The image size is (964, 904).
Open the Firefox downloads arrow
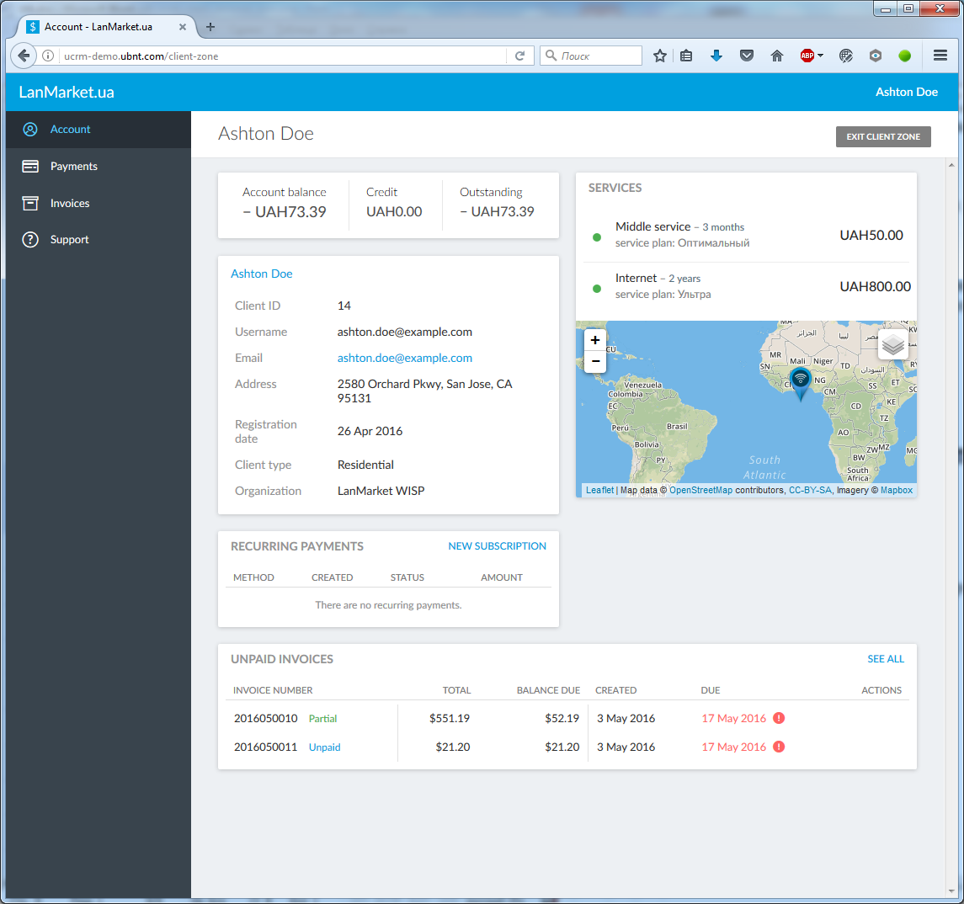pos(716,56)
